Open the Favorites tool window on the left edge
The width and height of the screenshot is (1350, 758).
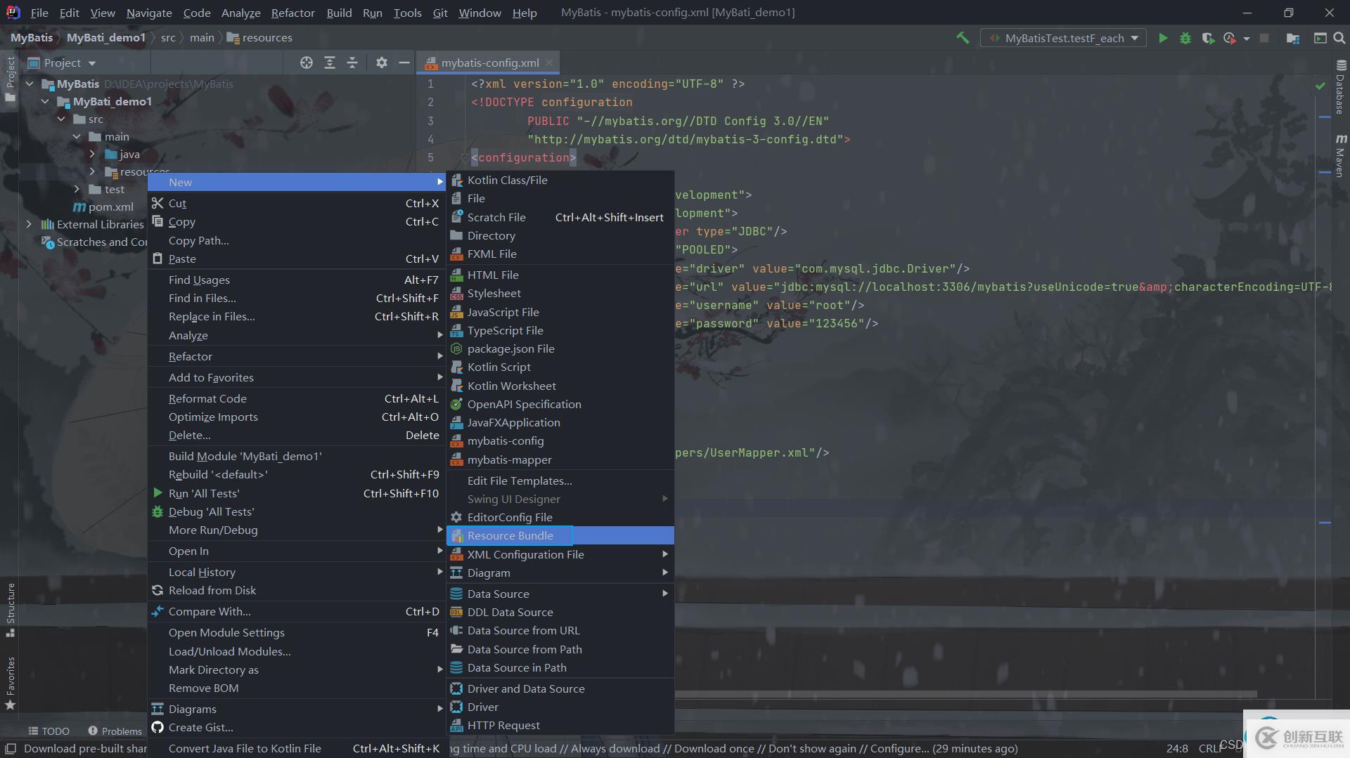point(10,683)
